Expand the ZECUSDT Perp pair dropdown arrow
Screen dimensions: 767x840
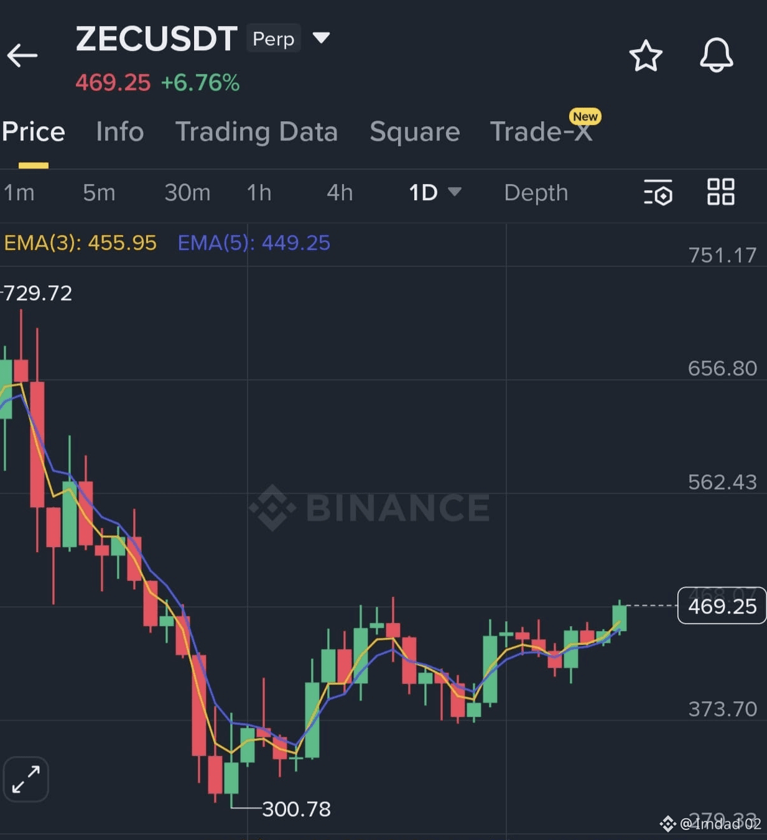pos(321,38)
